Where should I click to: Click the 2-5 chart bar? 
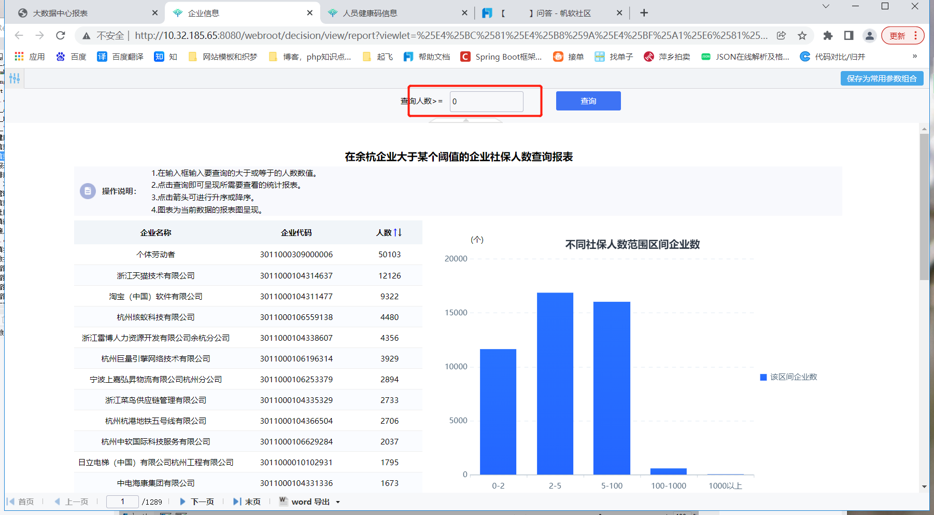pos(555,384)
